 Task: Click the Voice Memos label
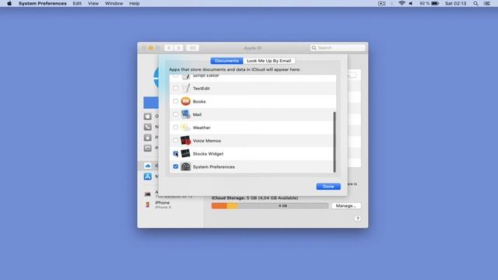207,141
